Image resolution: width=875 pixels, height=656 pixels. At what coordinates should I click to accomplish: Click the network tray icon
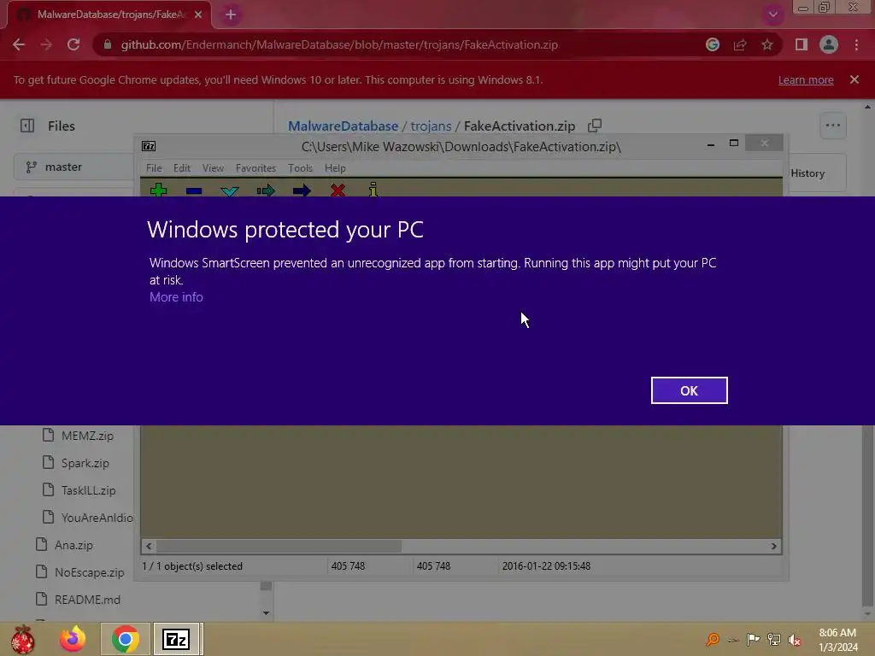(774, 640)
